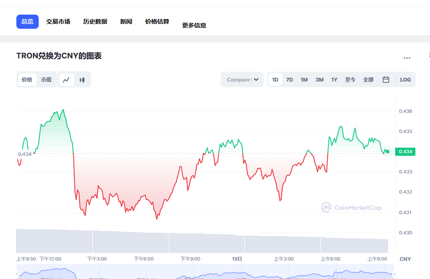Screen dimensions: 430x279
Task: Toggle chart to 价格 (price) view
Action: click(27, 80)
